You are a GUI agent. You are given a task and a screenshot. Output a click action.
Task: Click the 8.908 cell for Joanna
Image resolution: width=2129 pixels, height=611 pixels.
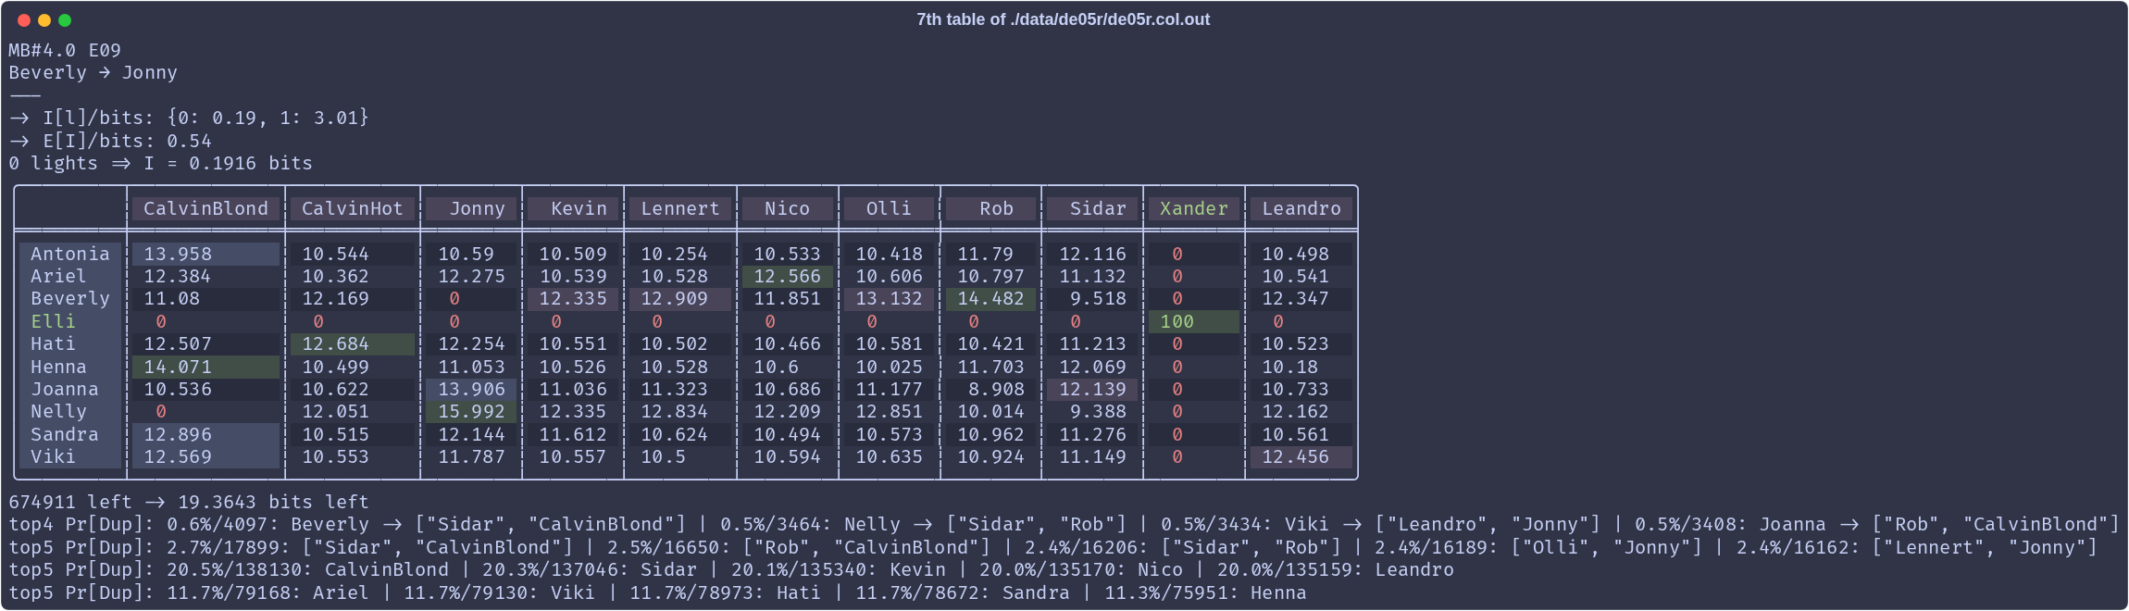pos(991,389)
